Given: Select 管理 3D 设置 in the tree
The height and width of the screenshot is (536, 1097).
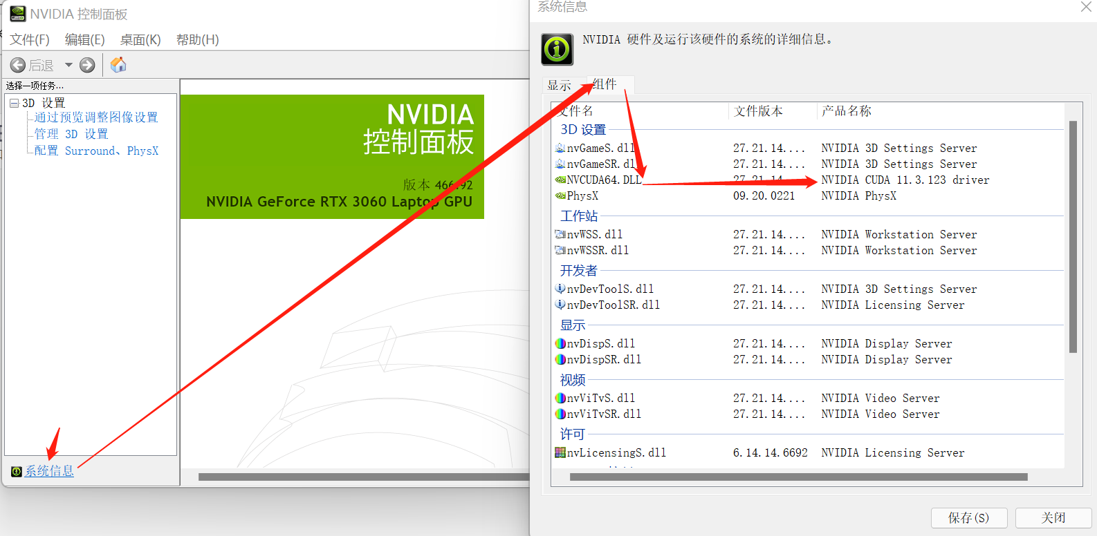Looking at the screenshot, I should point(71,134).
